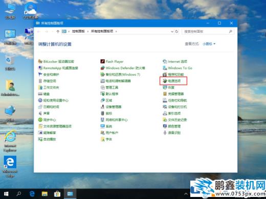Open the 小图标 view-by dropdown

[x=209, y=44]
